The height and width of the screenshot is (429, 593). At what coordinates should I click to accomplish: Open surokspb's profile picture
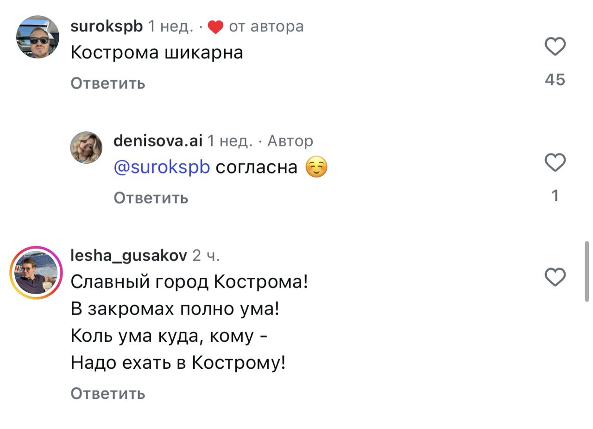coord(38,37)
